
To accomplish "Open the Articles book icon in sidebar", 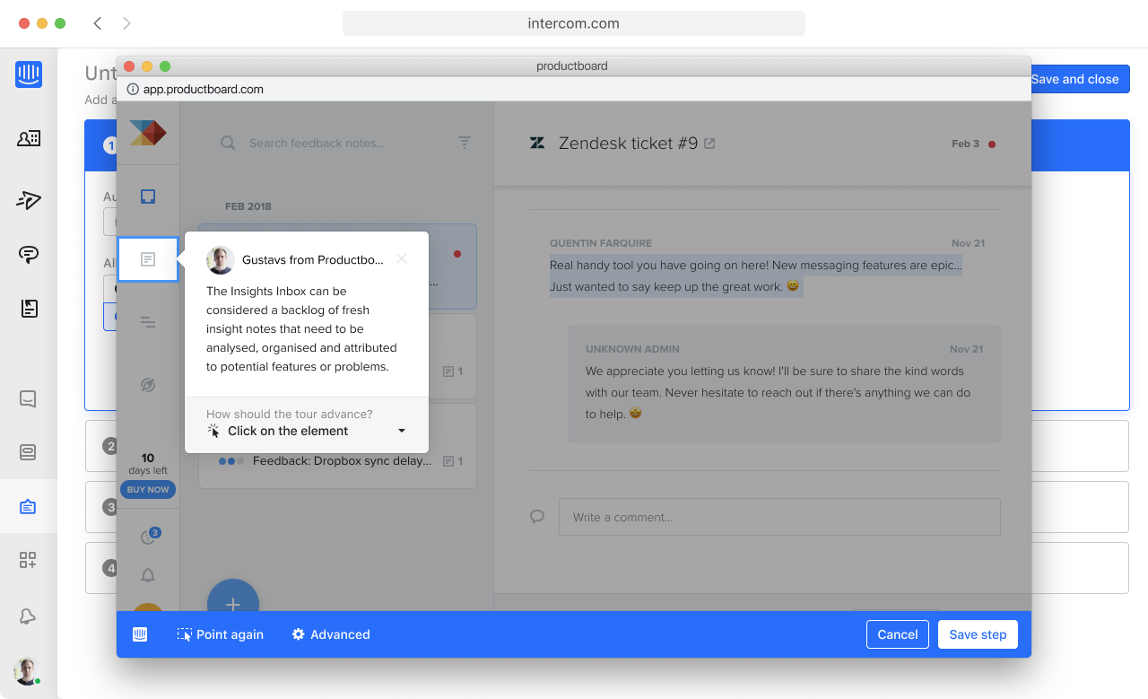I will point(29,309).
